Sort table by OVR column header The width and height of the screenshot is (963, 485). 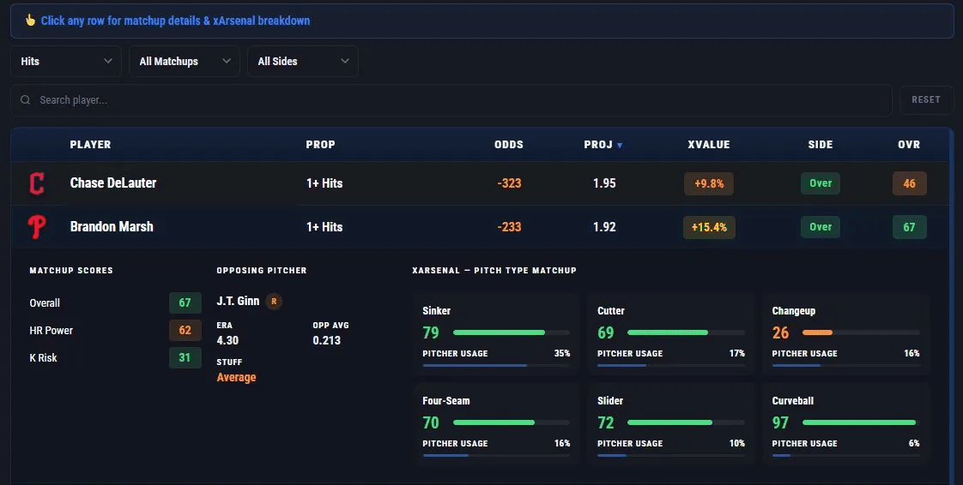909,145
